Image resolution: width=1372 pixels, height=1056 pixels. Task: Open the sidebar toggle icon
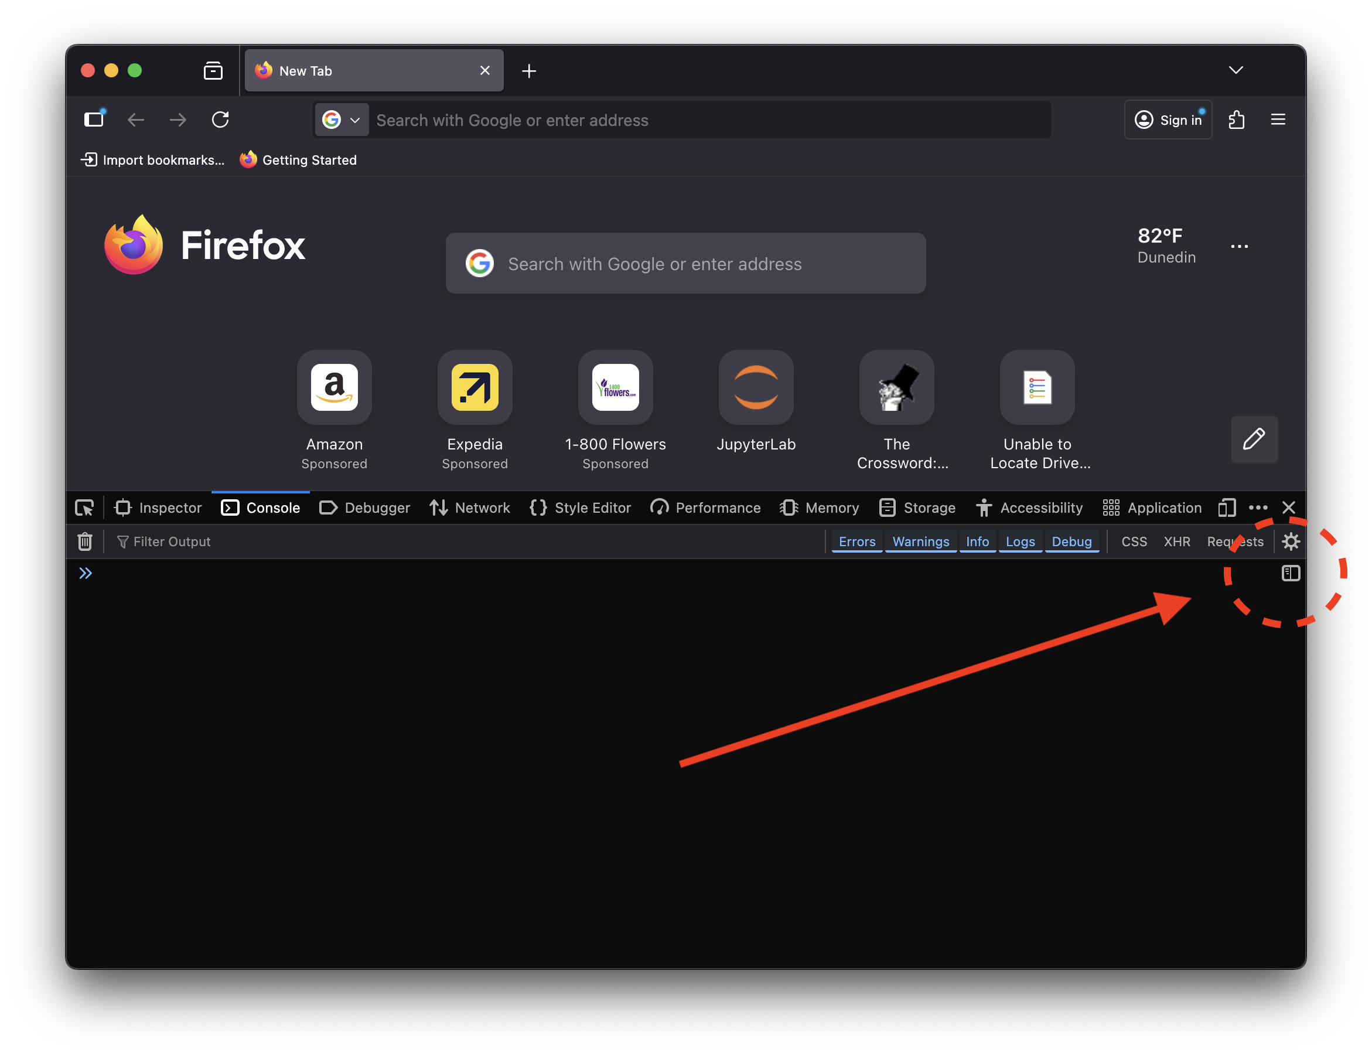point(94,120)
